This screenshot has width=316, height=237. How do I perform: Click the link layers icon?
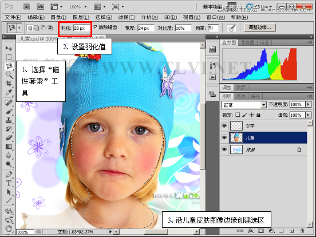[x=240, y=231]
